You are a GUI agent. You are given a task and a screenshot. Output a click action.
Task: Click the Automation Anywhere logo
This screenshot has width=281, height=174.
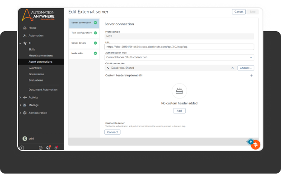click(38, 15)
